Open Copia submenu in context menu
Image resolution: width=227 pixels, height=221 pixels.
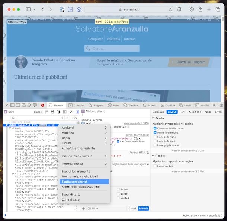click(84, 138)
